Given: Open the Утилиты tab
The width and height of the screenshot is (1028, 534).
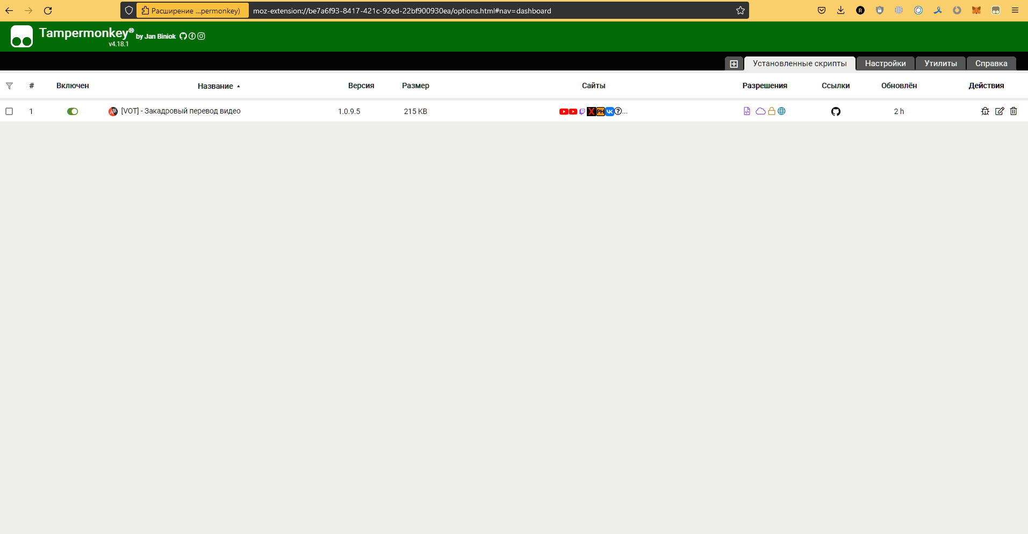Looking at the screenshot, I should click(940, 63).
